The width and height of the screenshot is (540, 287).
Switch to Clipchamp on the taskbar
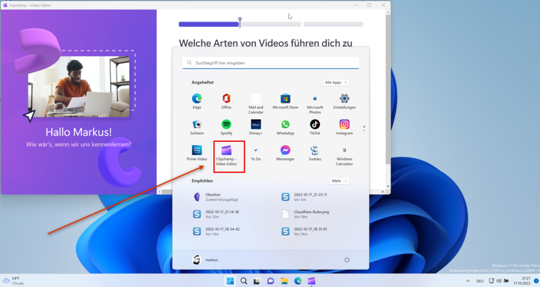pos(311,281)
